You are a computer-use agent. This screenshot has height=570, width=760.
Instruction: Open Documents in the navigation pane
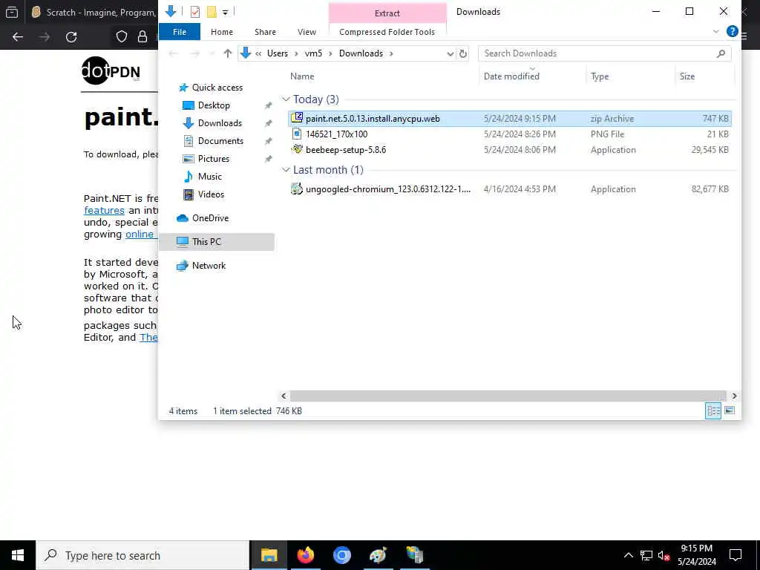220,141
